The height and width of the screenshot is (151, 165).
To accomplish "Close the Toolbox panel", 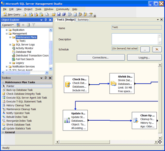I will pos(50,78).
